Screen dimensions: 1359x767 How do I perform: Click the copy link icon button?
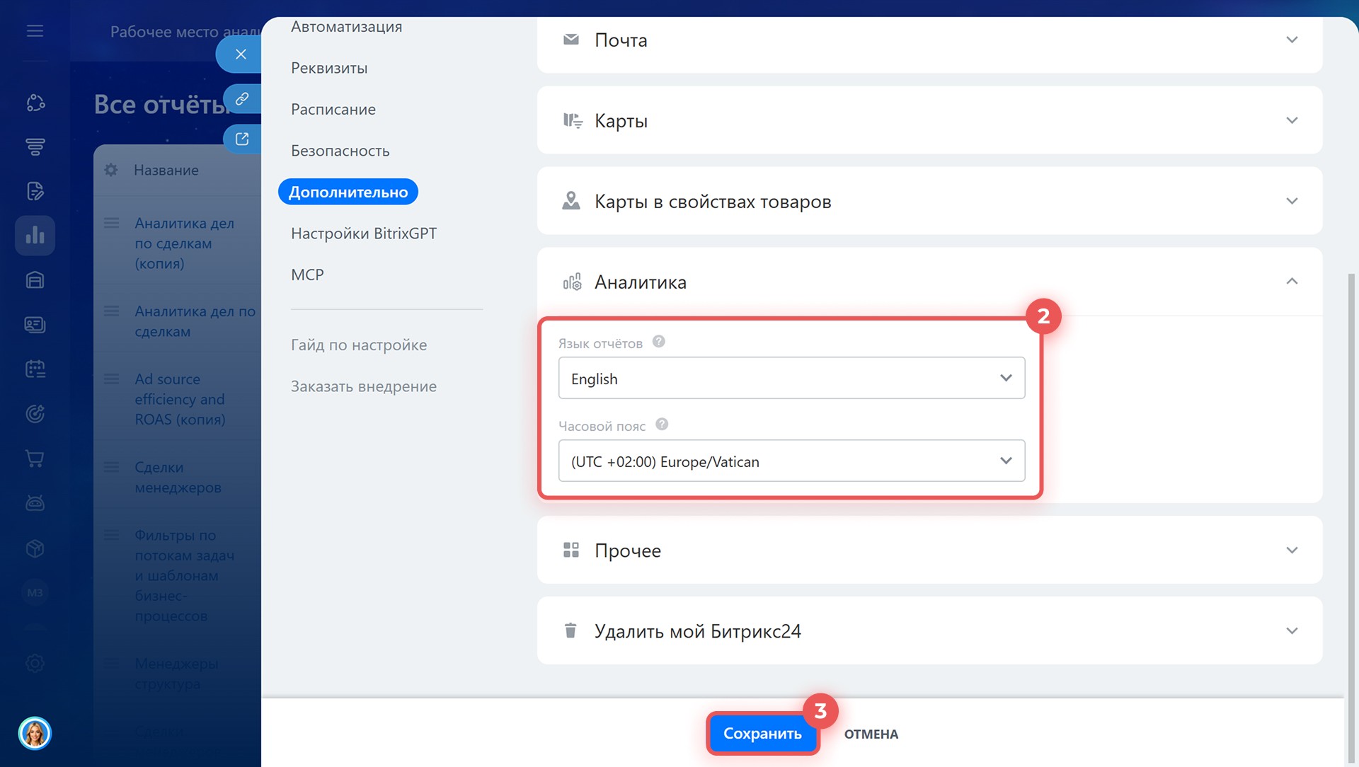[242, 98]
